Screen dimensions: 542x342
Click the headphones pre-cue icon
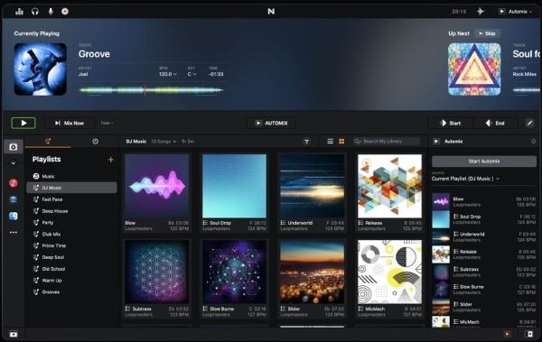[35, 12]
